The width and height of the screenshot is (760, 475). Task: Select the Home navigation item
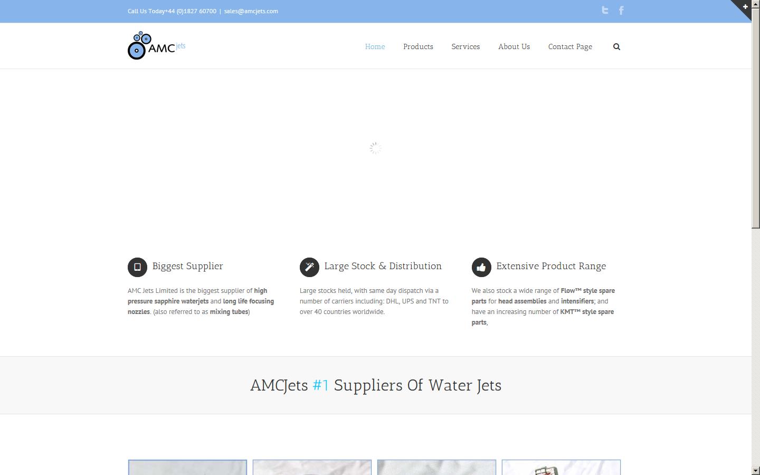(375, 46)
